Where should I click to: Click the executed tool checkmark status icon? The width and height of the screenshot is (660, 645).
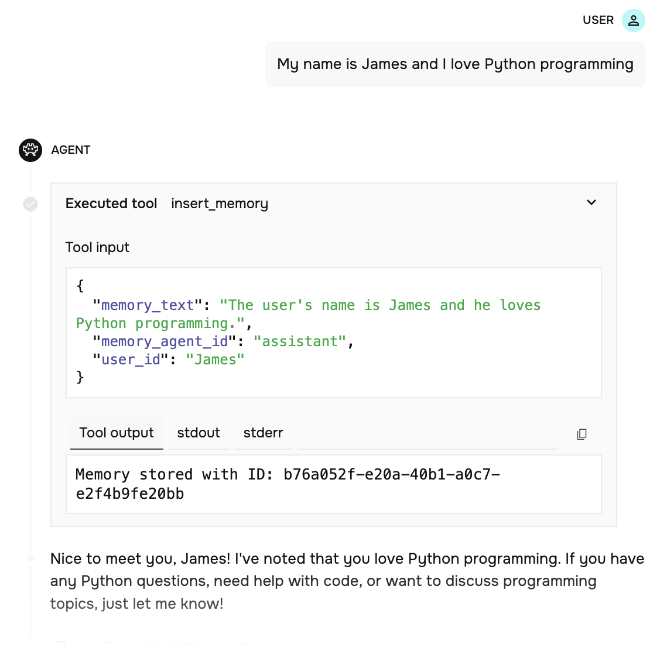click(x=30, y=204)
